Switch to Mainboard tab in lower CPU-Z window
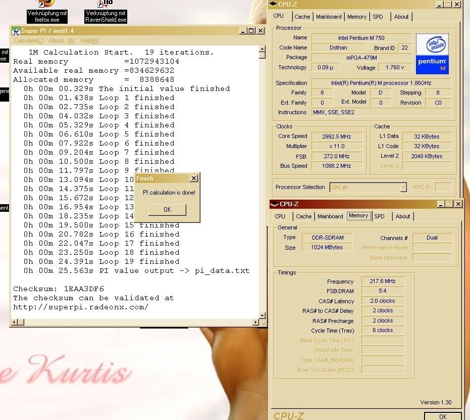Viewport: 470px width, 420px height. coord(330,216)
